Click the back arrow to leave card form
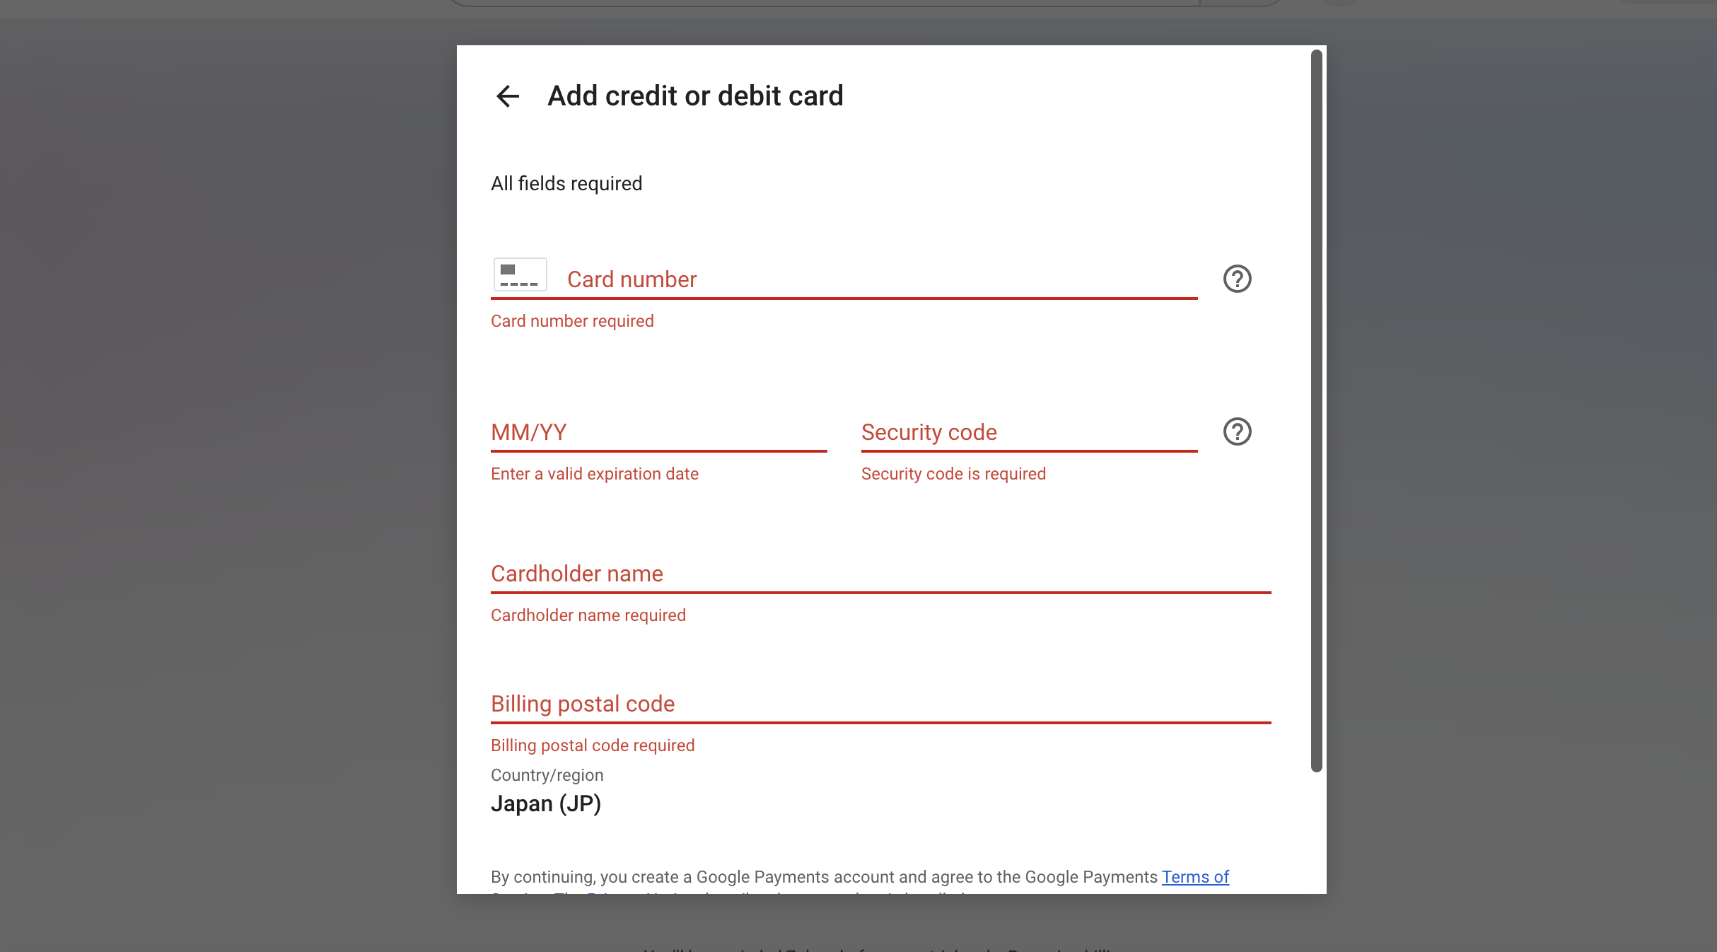 point(508,95)
